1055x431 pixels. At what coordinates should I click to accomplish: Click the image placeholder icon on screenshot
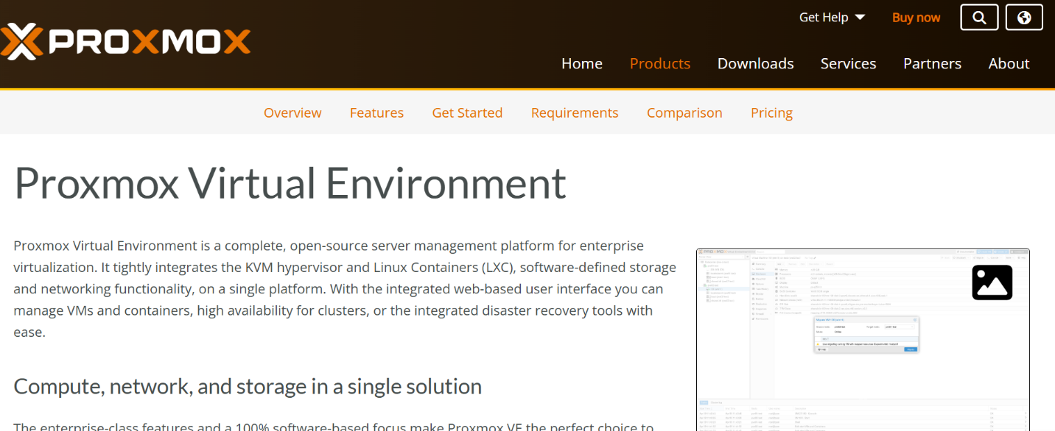tap(992, 282)
